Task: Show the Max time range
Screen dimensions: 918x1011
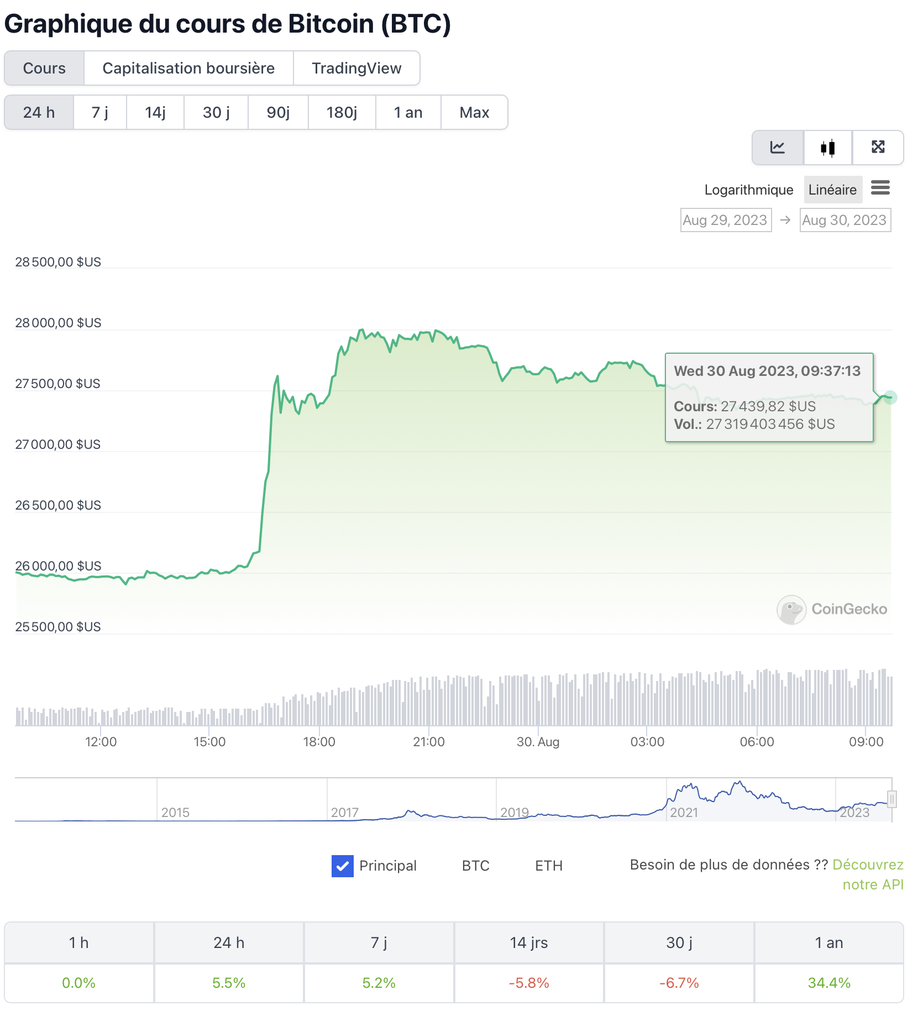Action: coord(474,112)
